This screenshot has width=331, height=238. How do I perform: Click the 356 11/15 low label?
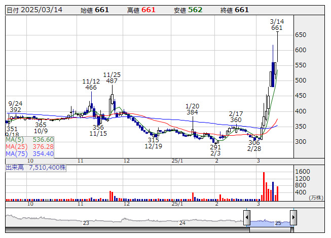[x=98, y=131]
